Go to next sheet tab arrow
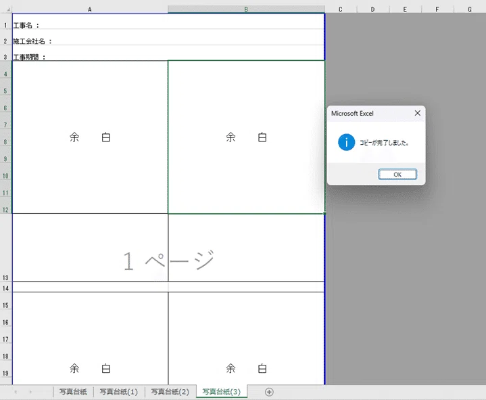The width and height of the screenshot is (486, 400). click(x=30, y=392)
